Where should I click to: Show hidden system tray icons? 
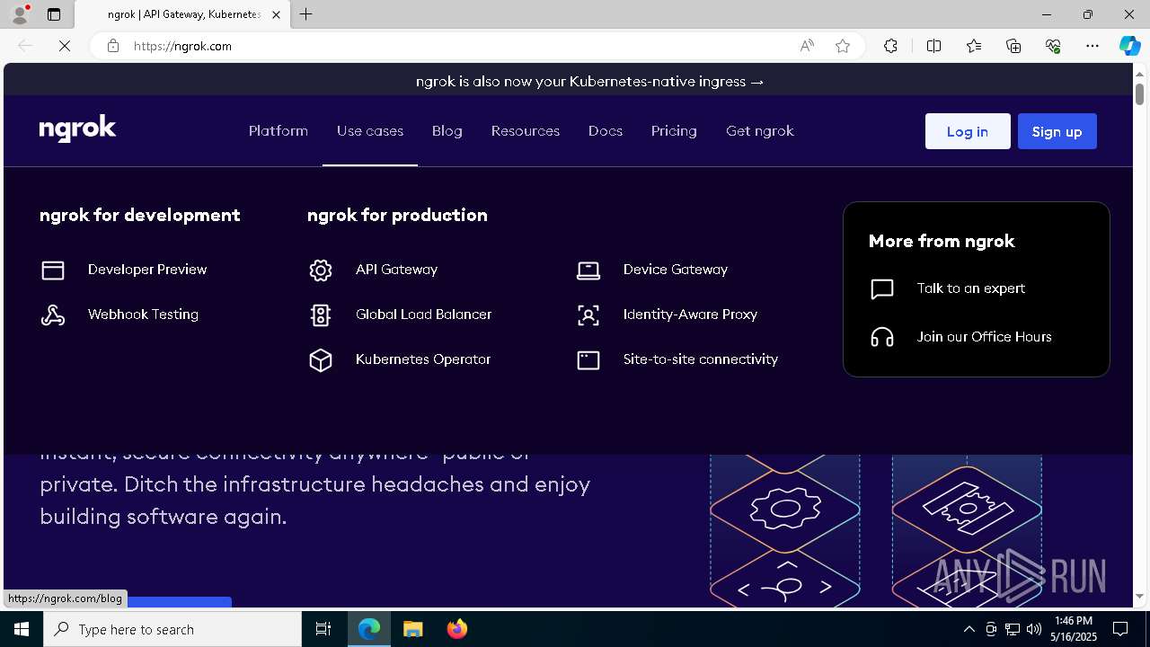pyautogui.click(x=969, y=629)
